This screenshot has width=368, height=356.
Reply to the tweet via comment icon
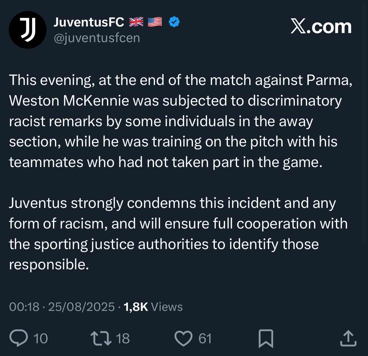coord(19,338)
